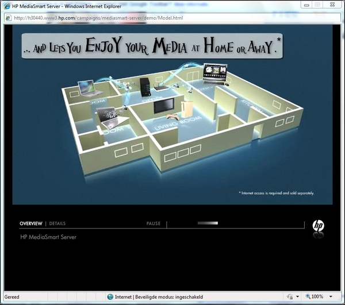
Task: Click 'Beveiligde modus: ingeschakeld' status text
Action: pyautogui.click(x=169, y=297)
